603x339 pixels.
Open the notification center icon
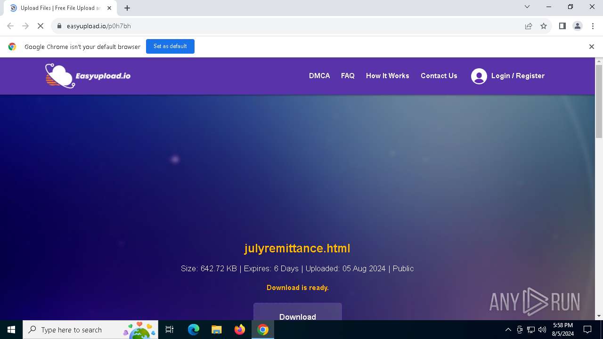(x=587, y=330)
